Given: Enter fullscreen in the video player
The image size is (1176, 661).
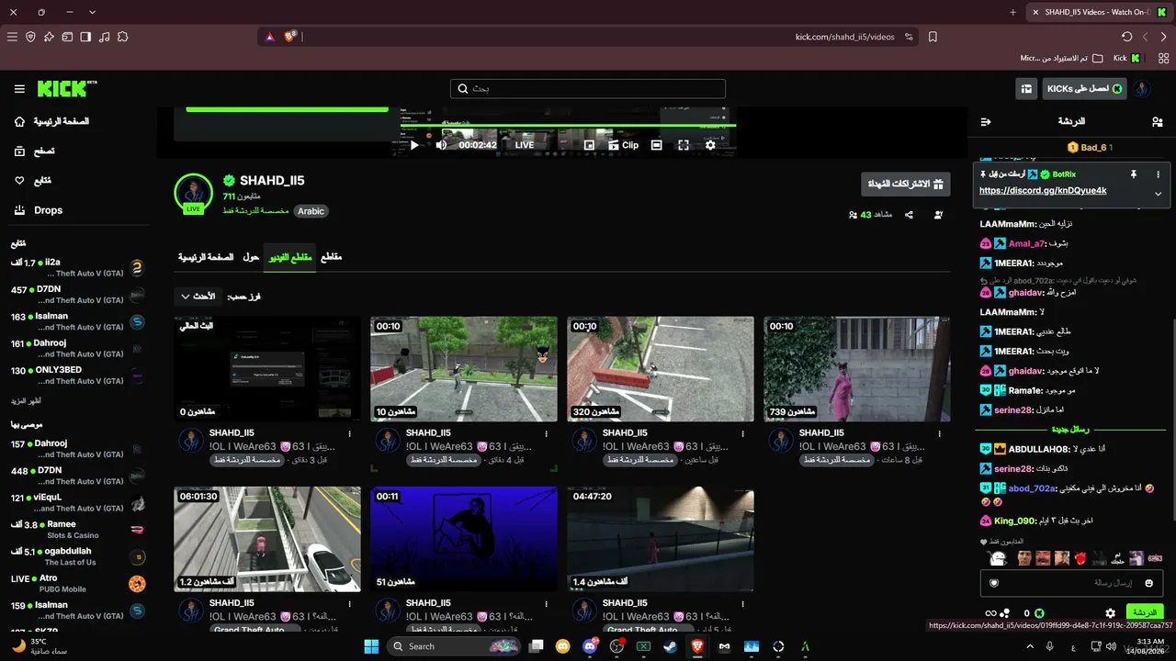Looking at the screenshot, I should tap(684, 145).
